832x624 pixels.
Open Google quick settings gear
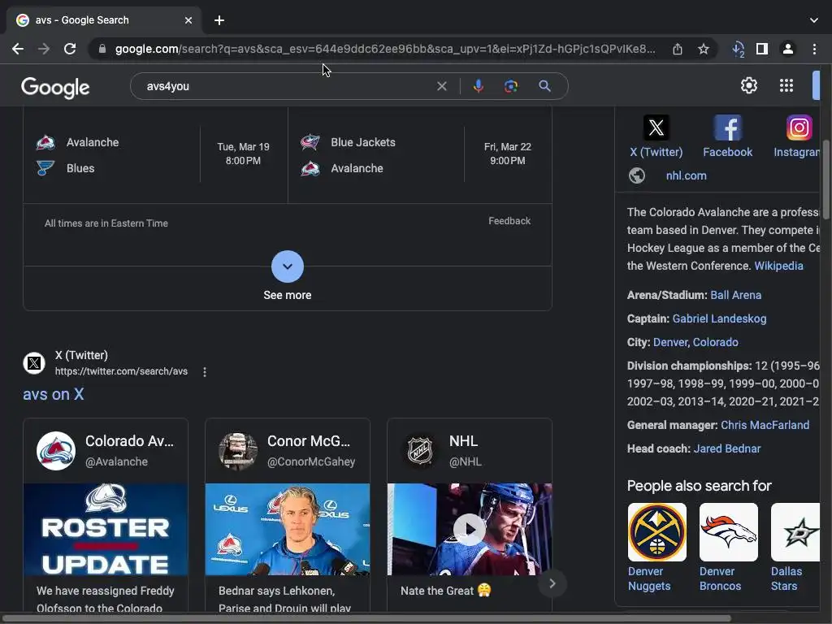[748, 85]
